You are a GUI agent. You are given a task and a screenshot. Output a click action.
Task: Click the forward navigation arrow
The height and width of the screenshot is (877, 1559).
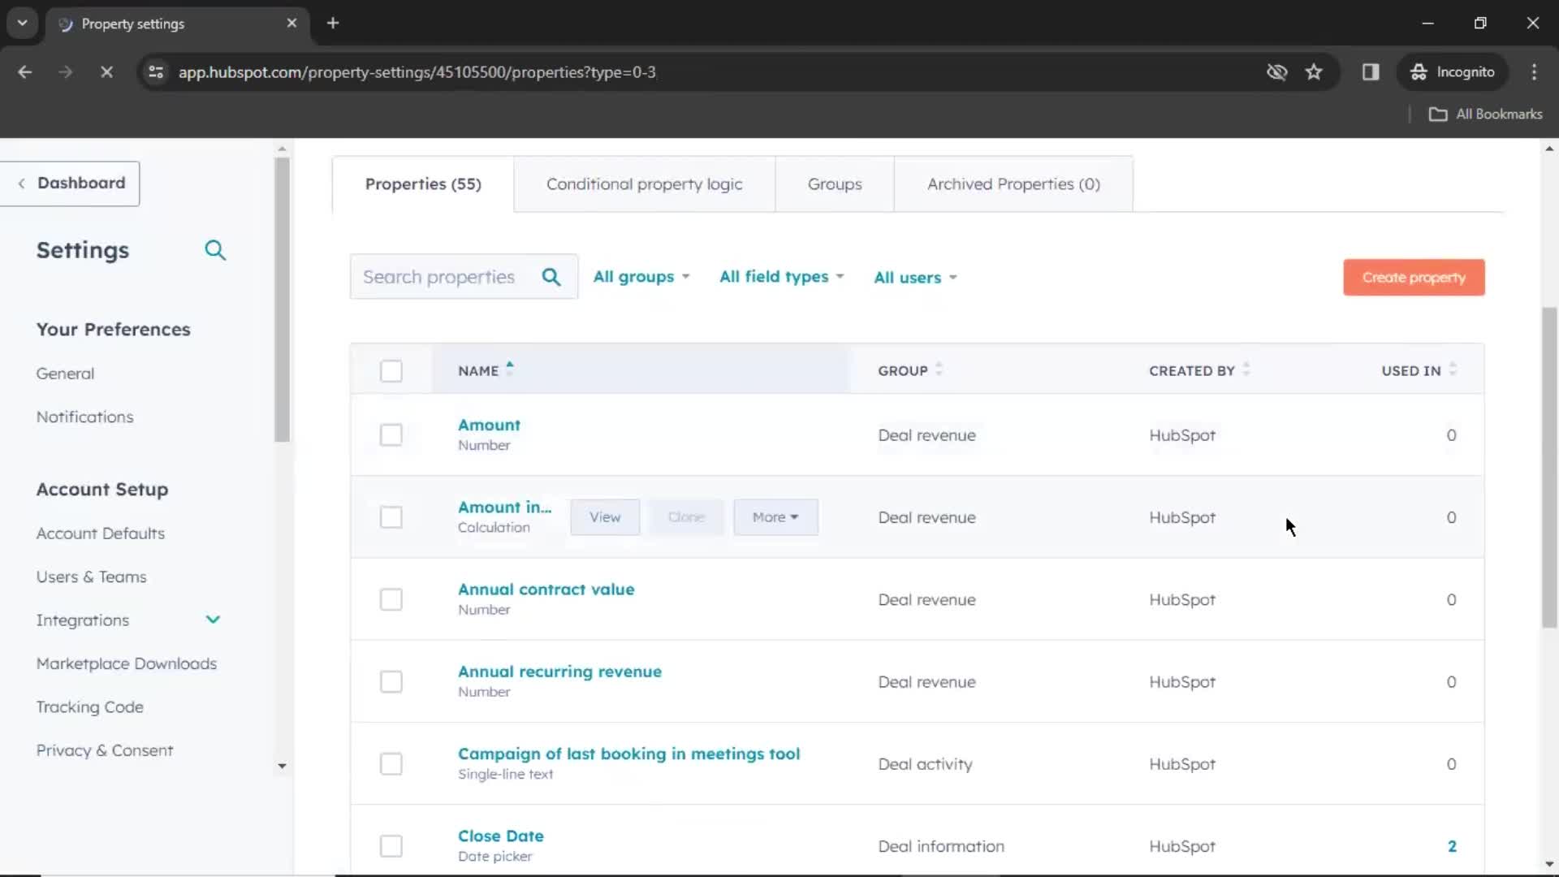66,72
